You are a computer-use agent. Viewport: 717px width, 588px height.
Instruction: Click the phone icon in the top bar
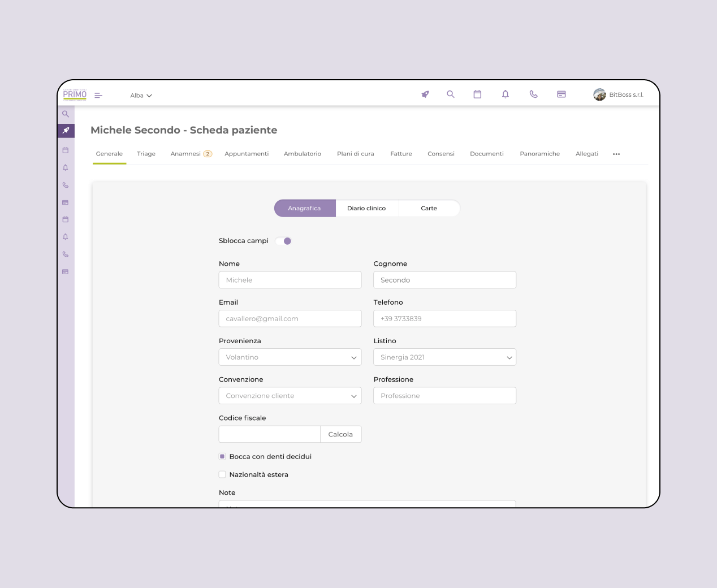click(x=533, y=94)
